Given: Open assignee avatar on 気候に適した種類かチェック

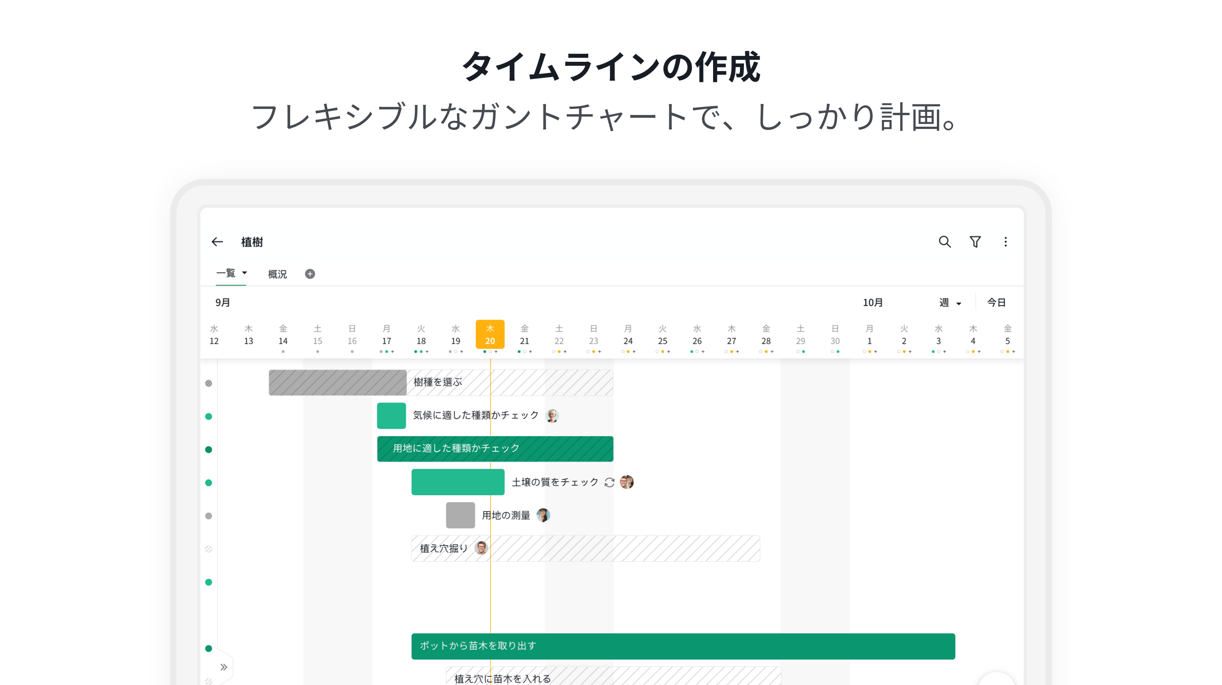Looking at the screenshot, I should pyautogui.click(x=552, y=415).
